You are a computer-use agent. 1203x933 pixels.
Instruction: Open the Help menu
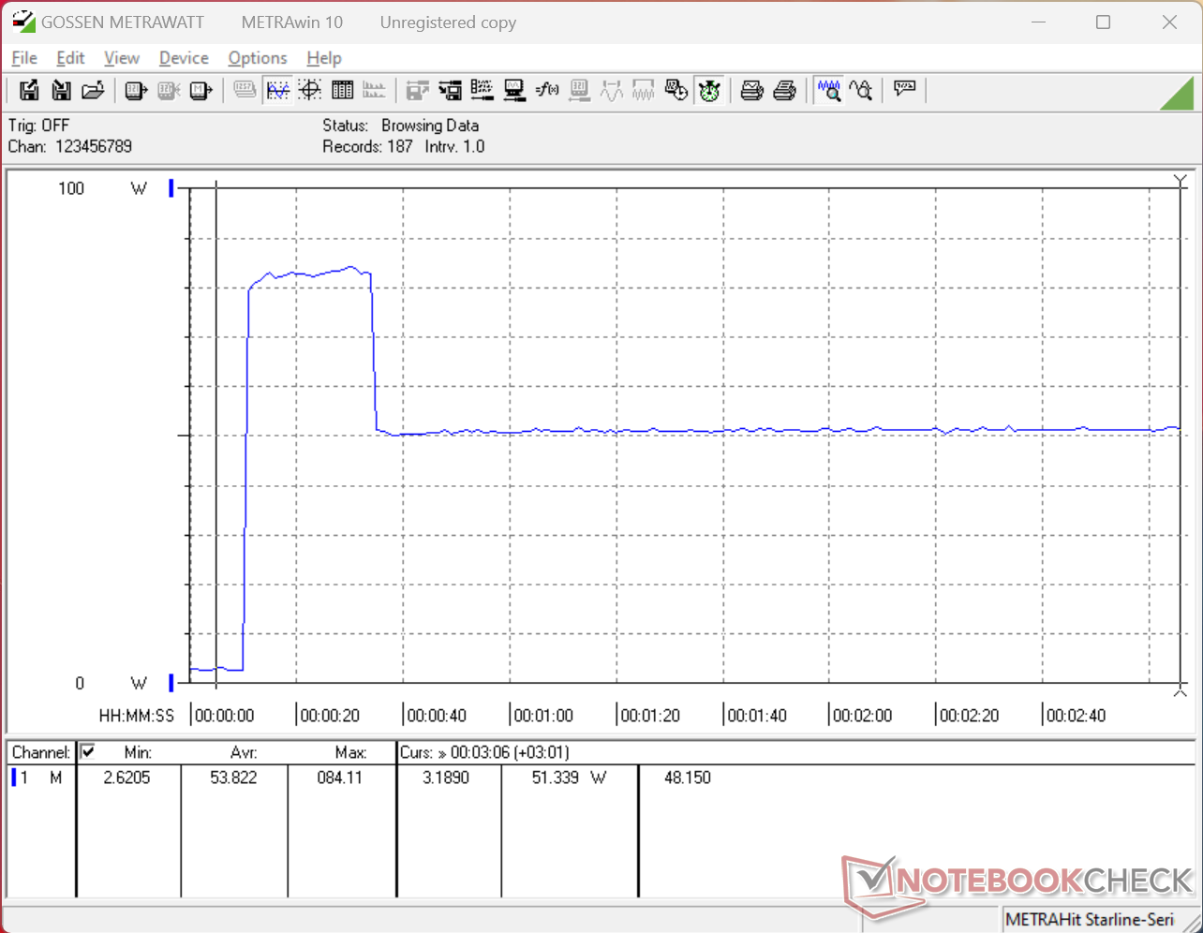[x=324, y=58]
